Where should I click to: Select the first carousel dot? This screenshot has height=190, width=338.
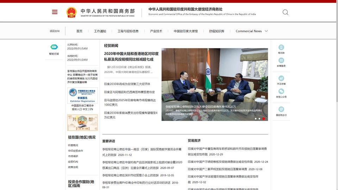[x=256, y=119]
